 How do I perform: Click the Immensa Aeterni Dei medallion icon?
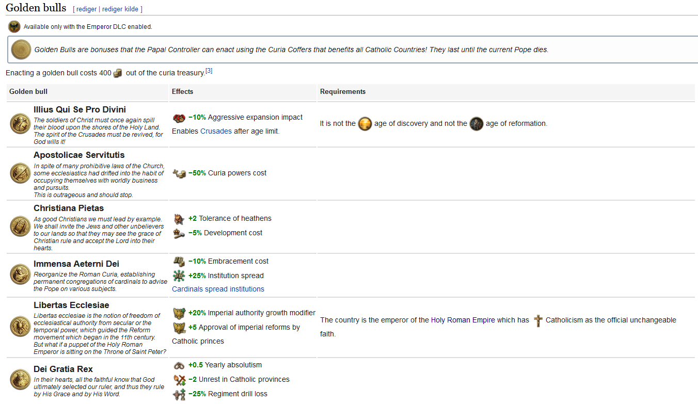tap(20, 274)
